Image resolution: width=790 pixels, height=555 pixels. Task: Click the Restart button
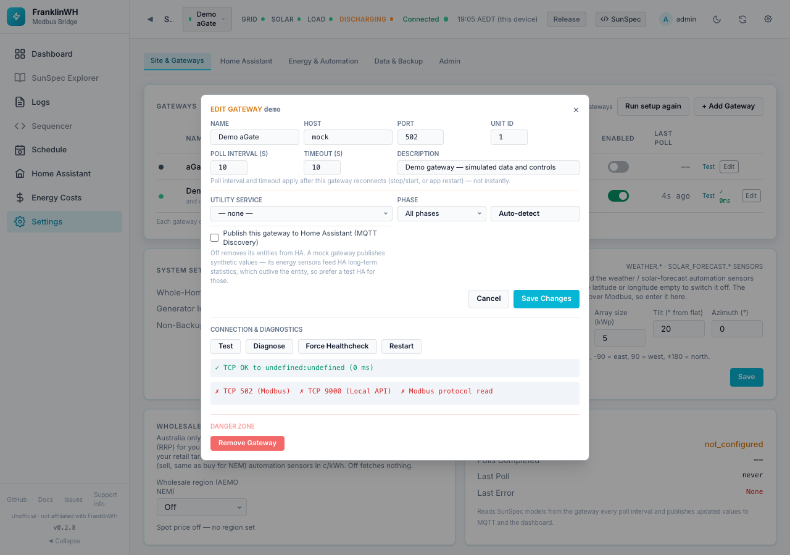click(401, 346)
